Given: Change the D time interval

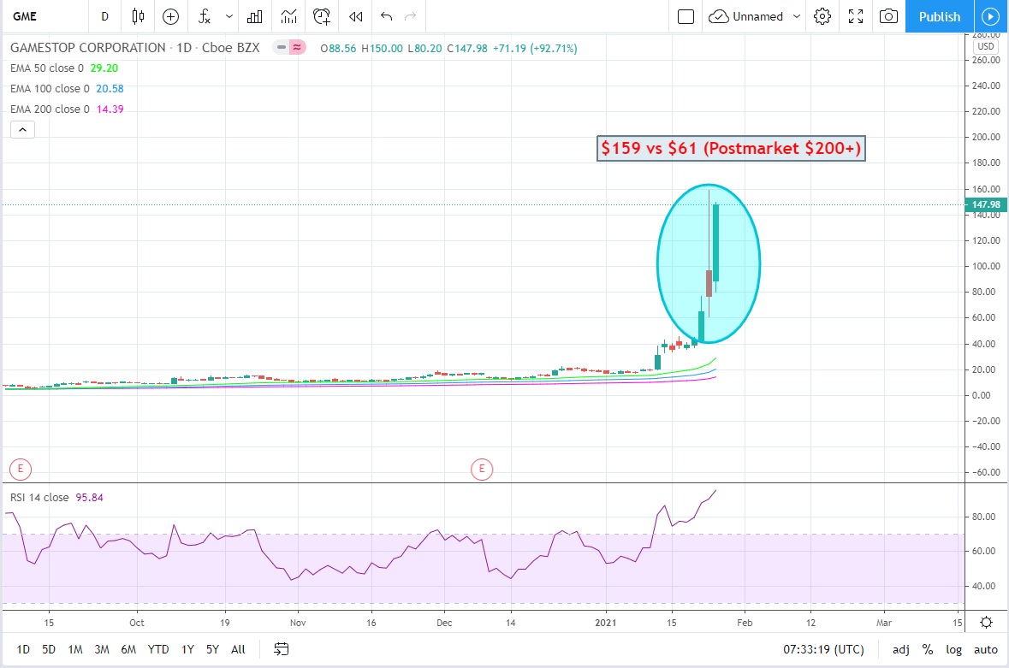Looking at the screenshot, I should [x=105, y=17].
